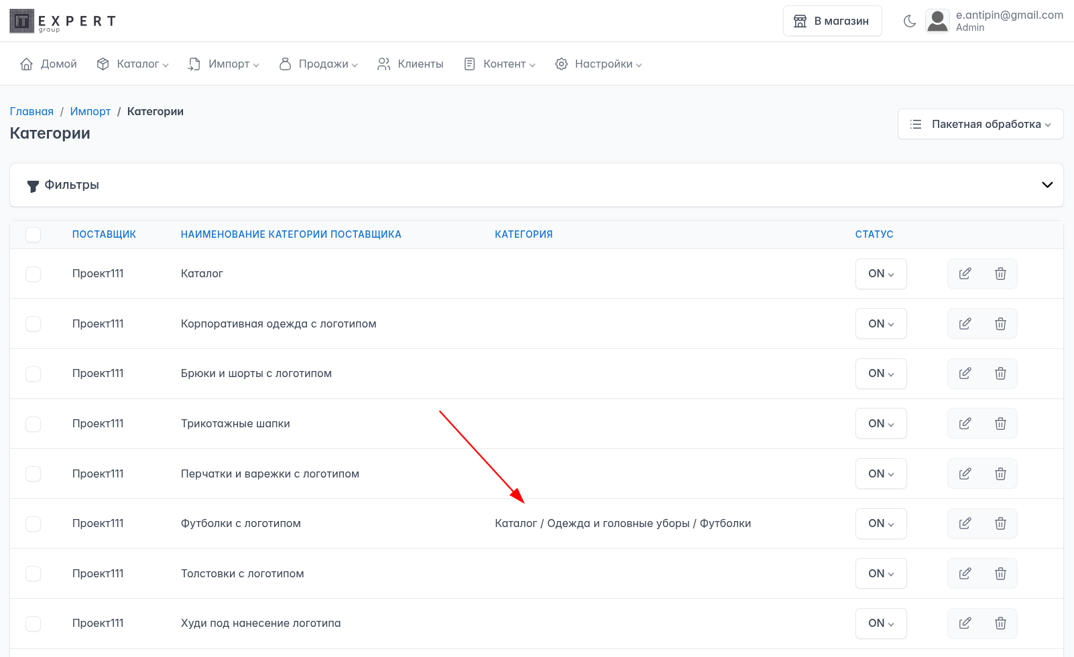Edit the Брюки и шорты с логотипом row
The image size is (1074, 657).
coord(965,374)
